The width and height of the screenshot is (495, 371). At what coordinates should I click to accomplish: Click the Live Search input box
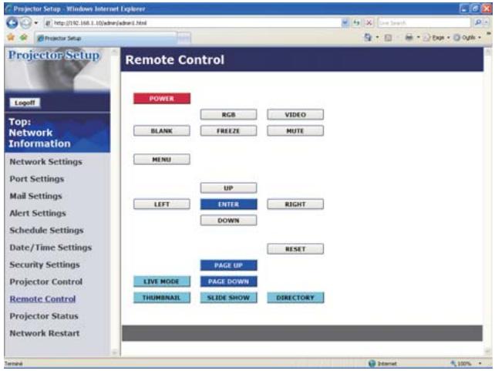point(423,22)
